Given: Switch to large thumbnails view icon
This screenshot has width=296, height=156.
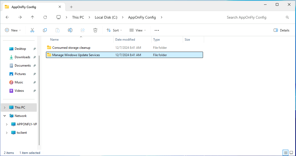Looking at the screenshot, I should click(291, 153).
